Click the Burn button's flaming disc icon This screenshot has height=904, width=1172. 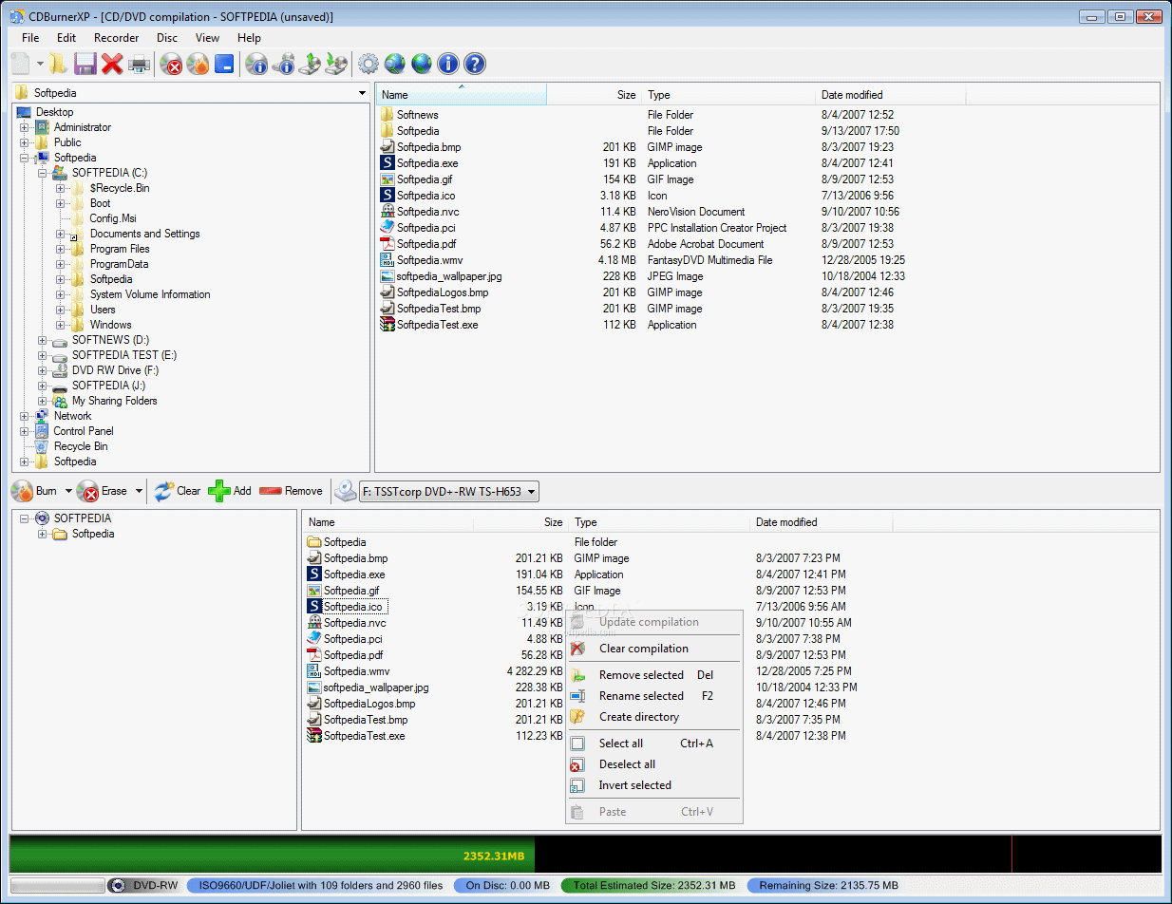tap(22, 491)
